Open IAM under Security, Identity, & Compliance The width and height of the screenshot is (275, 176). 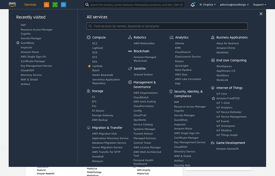[x=176, y=102]
